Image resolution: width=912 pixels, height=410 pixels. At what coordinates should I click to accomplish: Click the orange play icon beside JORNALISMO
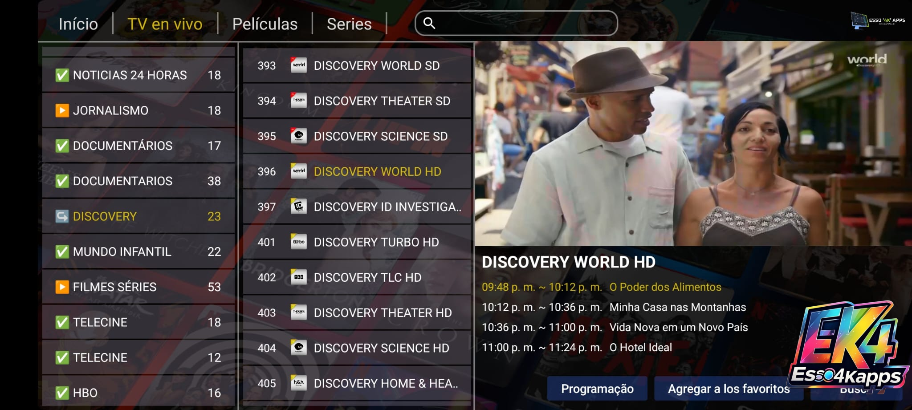click(x=62, y=110)
